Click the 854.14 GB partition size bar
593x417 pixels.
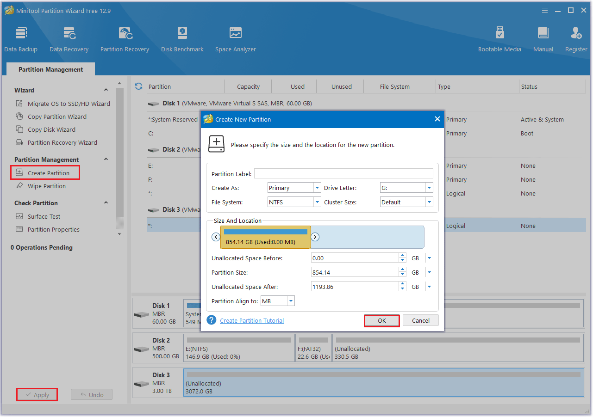[265, 237]
